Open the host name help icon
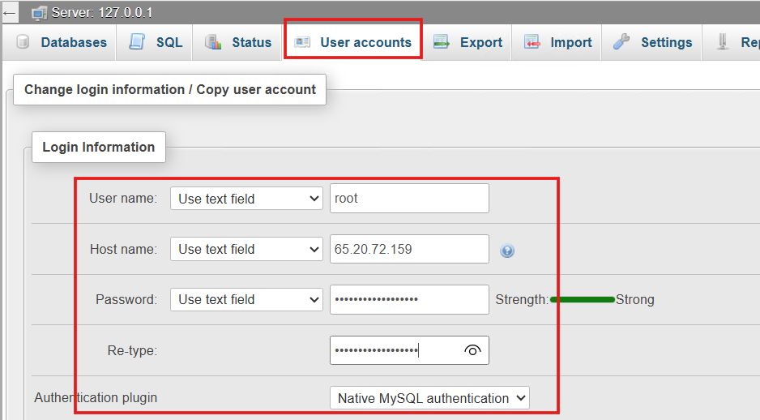760x420 pixels. 507,251
